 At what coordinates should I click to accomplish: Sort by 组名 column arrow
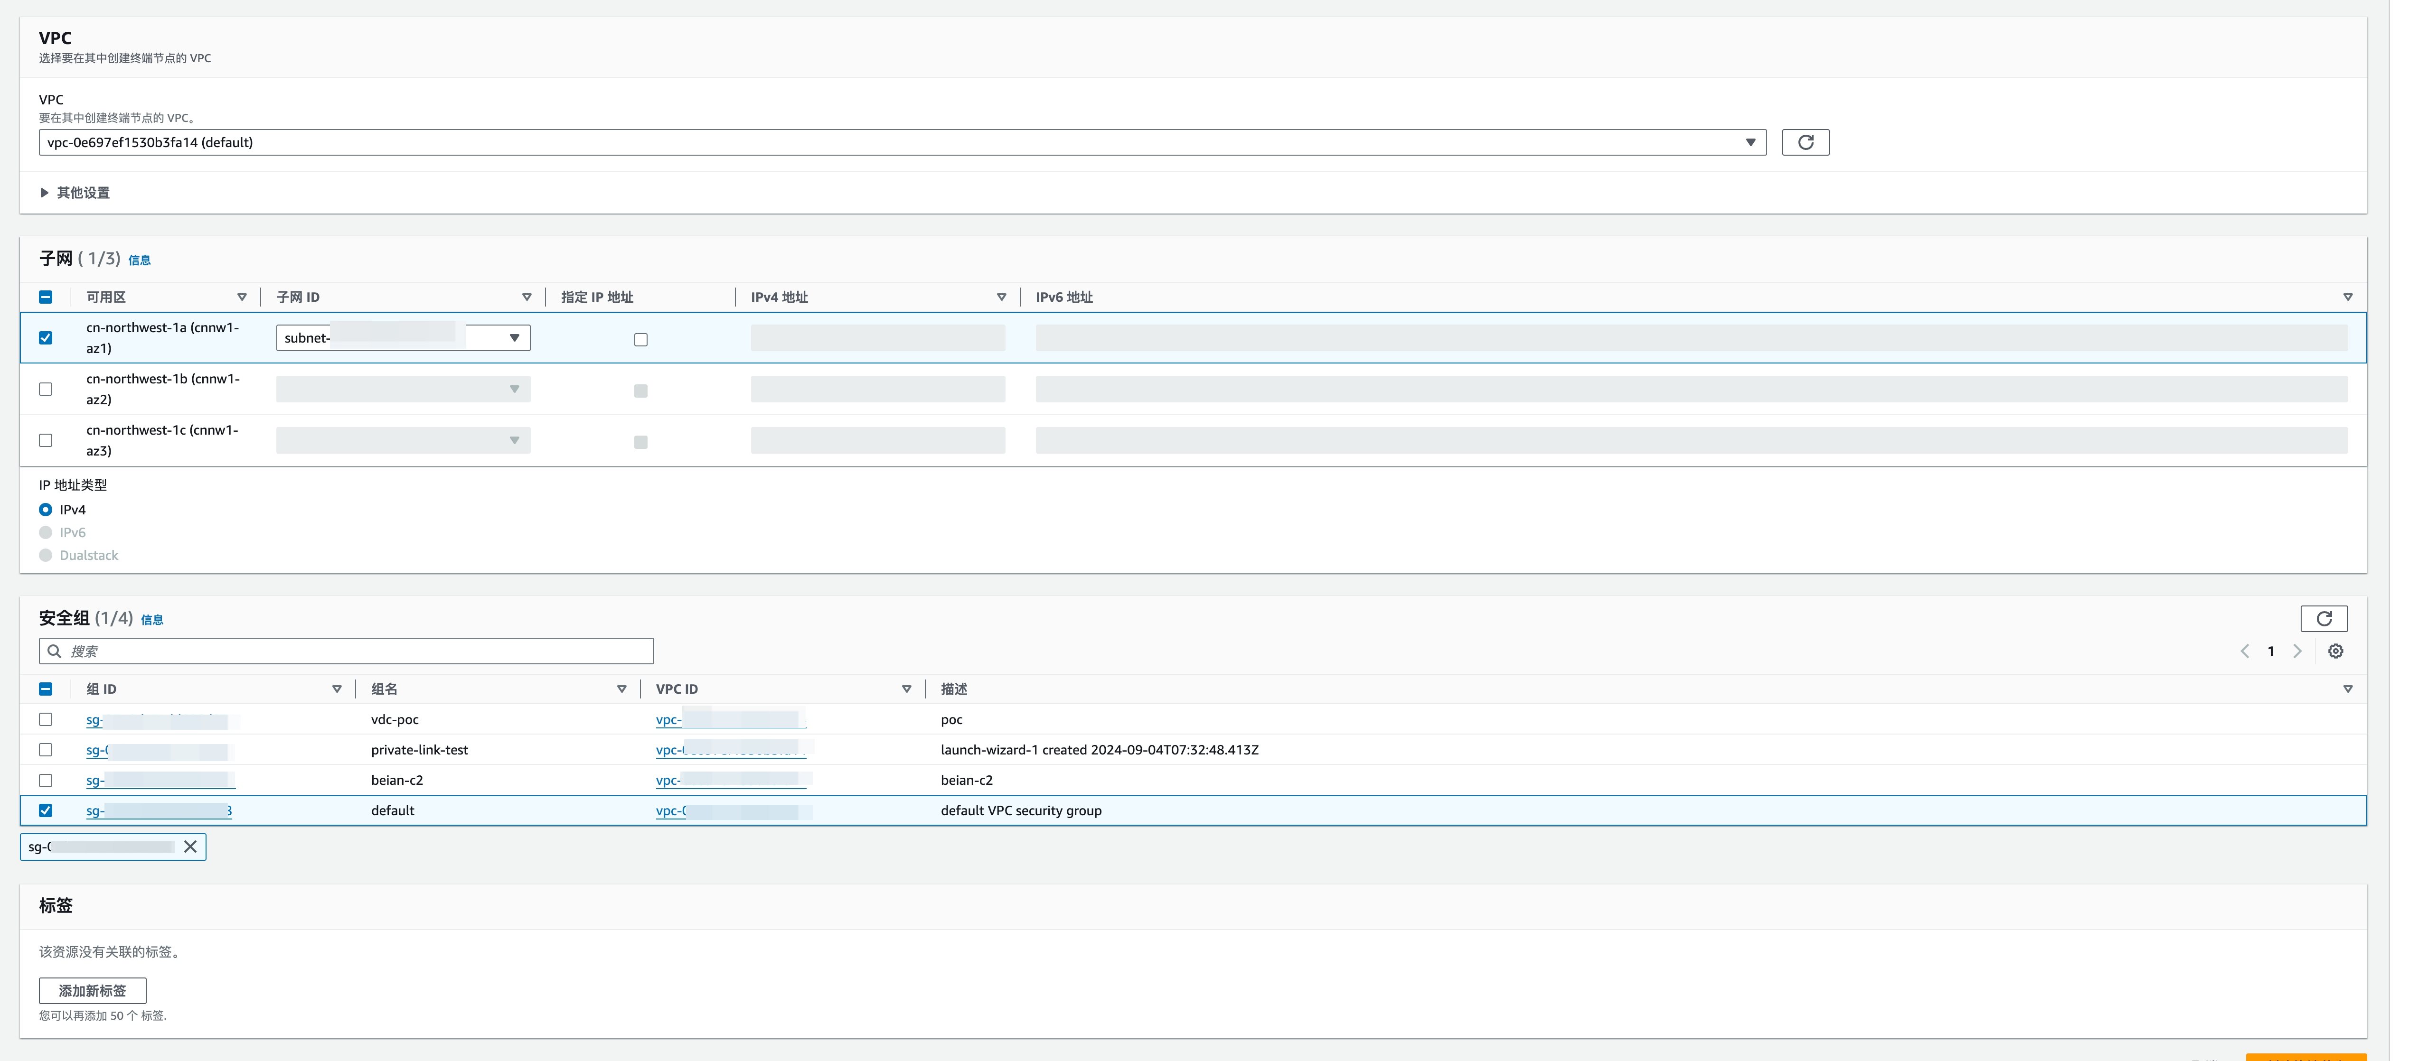tap(621, 689)
